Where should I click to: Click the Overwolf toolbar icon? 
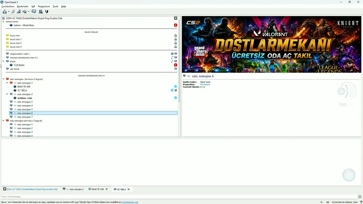(x=47, y=12)
